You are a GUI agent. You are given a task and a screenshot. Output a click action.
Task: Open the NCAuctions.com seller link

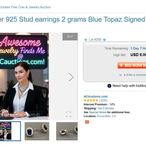(96, 96)
